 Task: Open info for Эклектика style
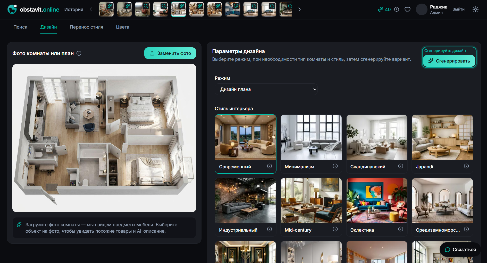[x=401, y=229]
